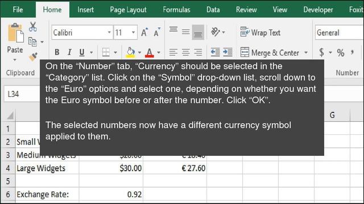Viewport: 364px width, 204px height.
Task: Click Center text alignment icon
Action: (x=186, y=52)
